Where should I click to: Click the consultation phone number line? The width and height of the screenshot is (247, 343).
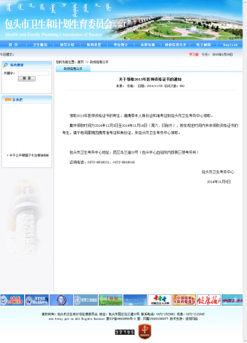click(102, 162)
